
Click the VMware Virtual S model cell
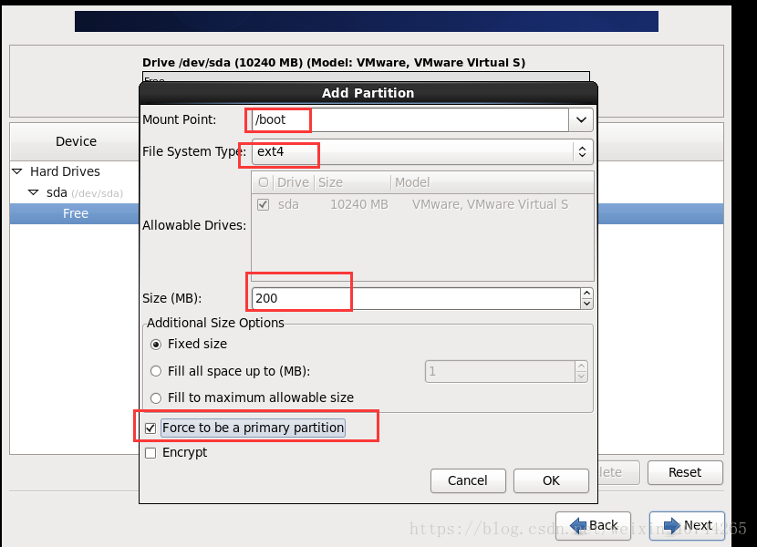coord(490,205)
